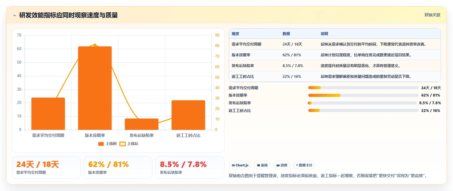The image size is (453, 191).
Task: Select table cell 返工工时占比
Action: click(243, 77)
